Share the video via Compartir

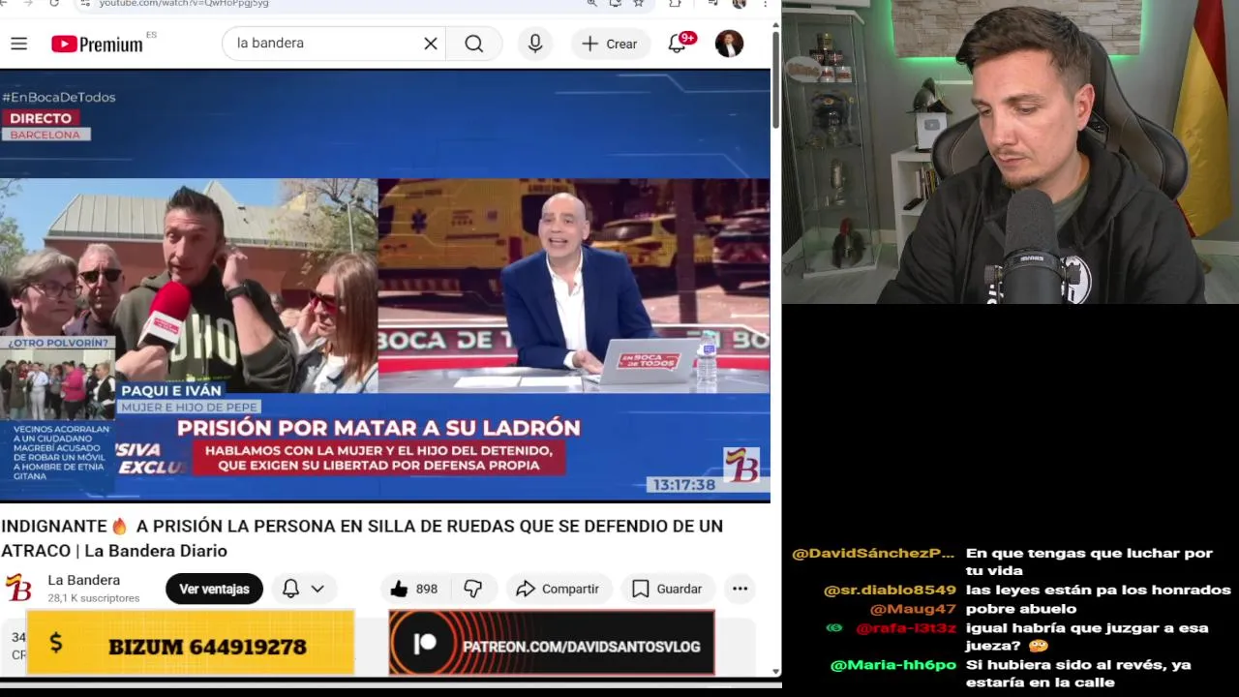point(558,589)
